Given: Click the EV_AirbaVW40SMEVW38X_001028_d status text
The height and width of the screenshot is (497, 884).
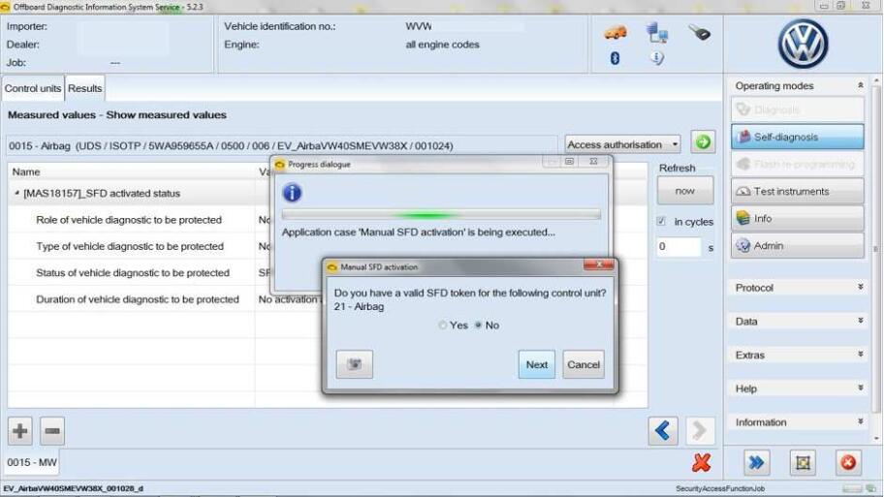Looking at the screenshot, I should point(74,488).
